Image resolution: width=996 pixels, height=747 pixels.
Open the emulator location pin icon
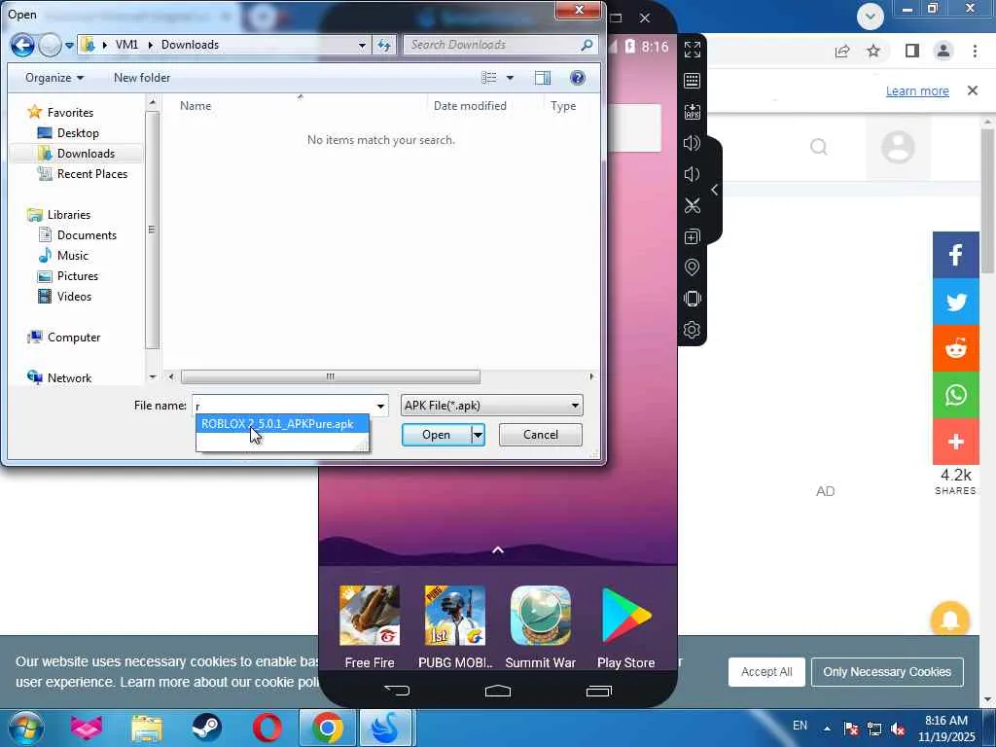coord(693,267)
